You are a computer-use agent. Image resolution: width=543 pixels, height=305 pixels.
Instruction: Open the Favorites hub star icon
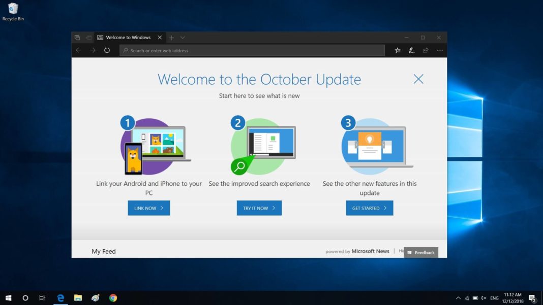pos(398,50)
